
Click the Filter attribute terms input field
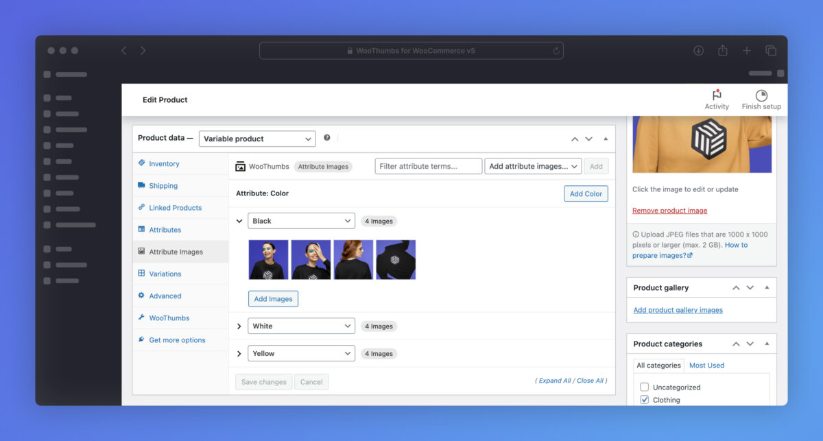coord(428,166)
